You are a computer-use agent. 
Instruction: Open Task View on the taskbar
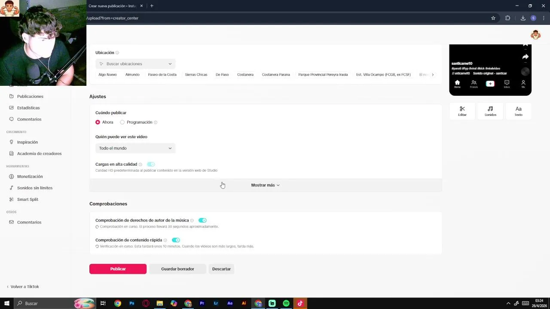tap(103, 303)
